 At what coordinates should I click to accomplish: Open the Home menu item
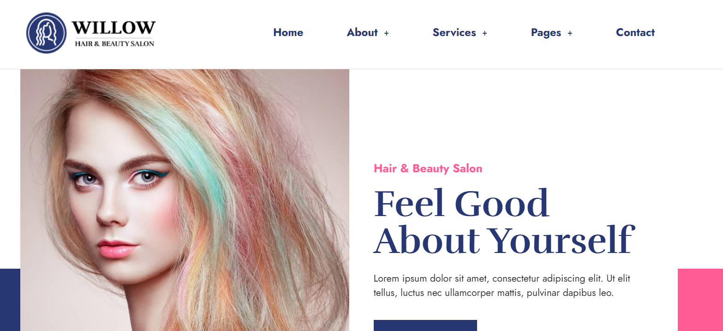pos(288,32)
